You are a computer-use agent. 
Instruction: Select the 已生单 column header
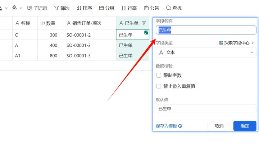[133, 23]
